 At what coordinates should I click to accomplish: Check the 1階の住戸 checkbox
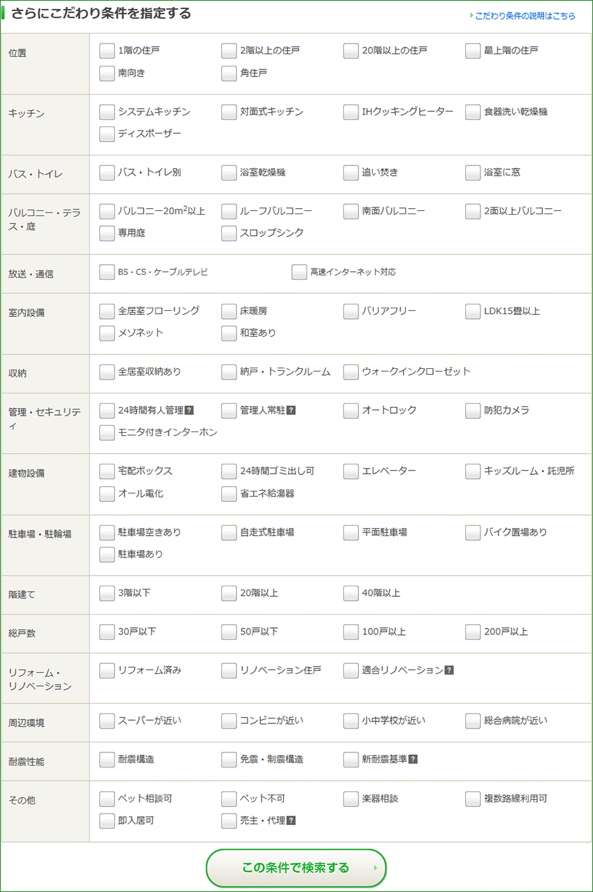coord(107,51)
